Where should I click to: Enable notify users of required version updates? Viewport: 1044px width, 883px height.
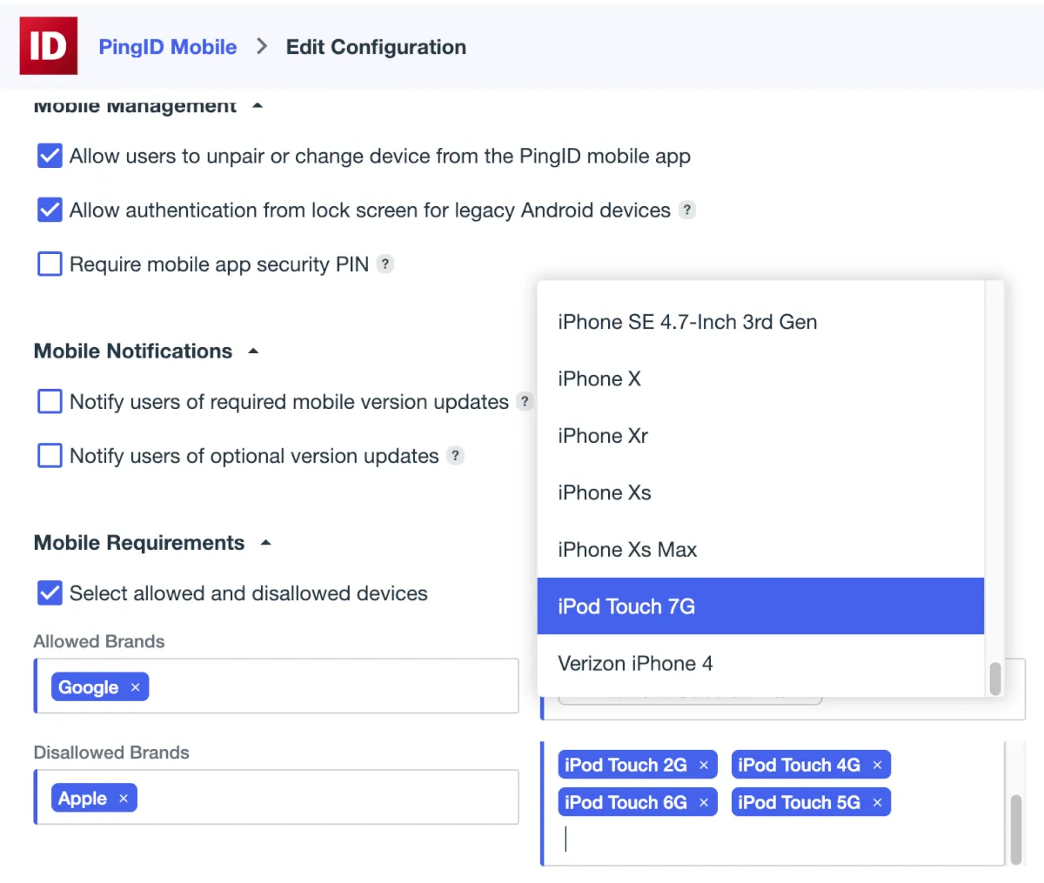tap(50, 401)
